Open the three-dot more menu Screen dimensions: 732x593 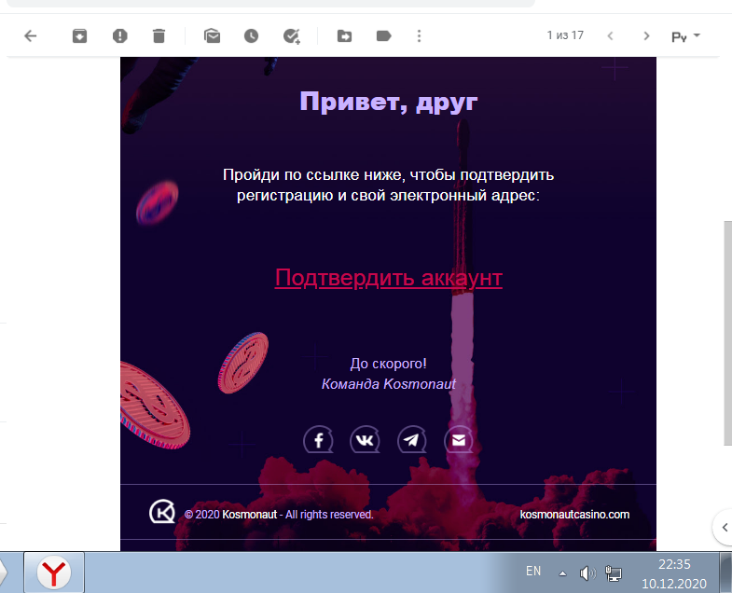pos(420,36)
